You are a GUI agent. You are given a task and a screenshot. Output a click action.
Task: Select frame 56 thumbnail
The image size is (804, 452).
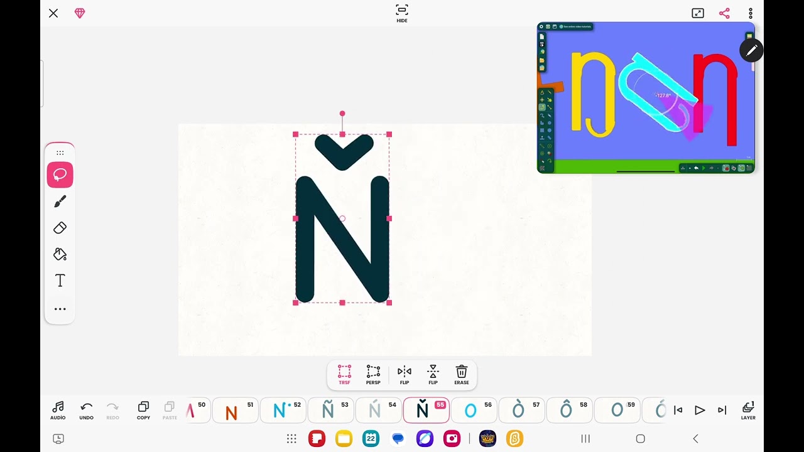coord(474,411)
